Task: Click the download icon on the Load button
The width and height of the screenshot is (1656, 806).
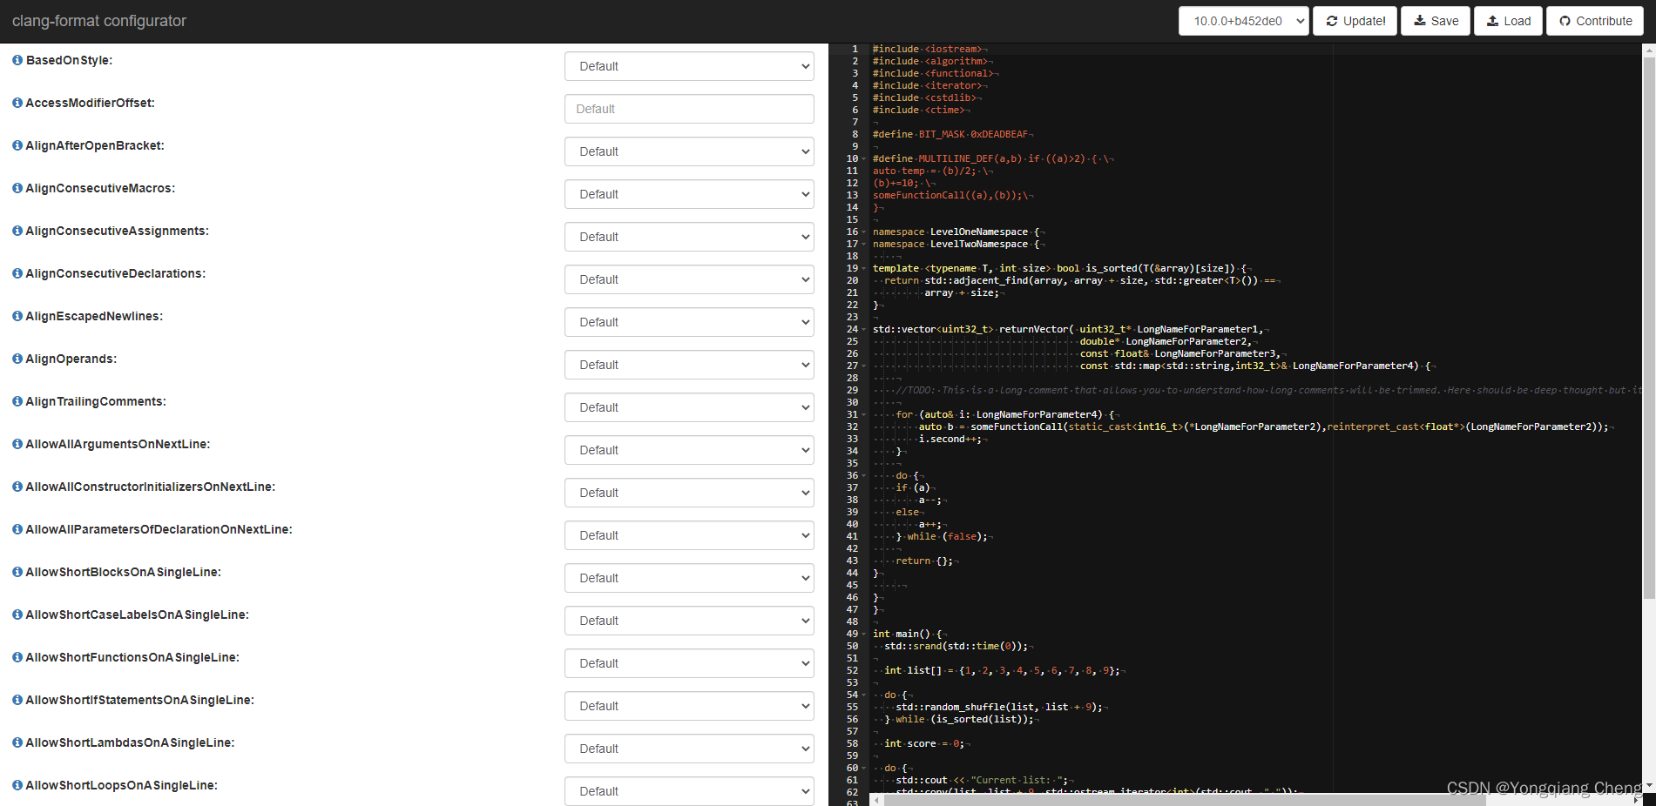Action: (x=1492, y=20)
